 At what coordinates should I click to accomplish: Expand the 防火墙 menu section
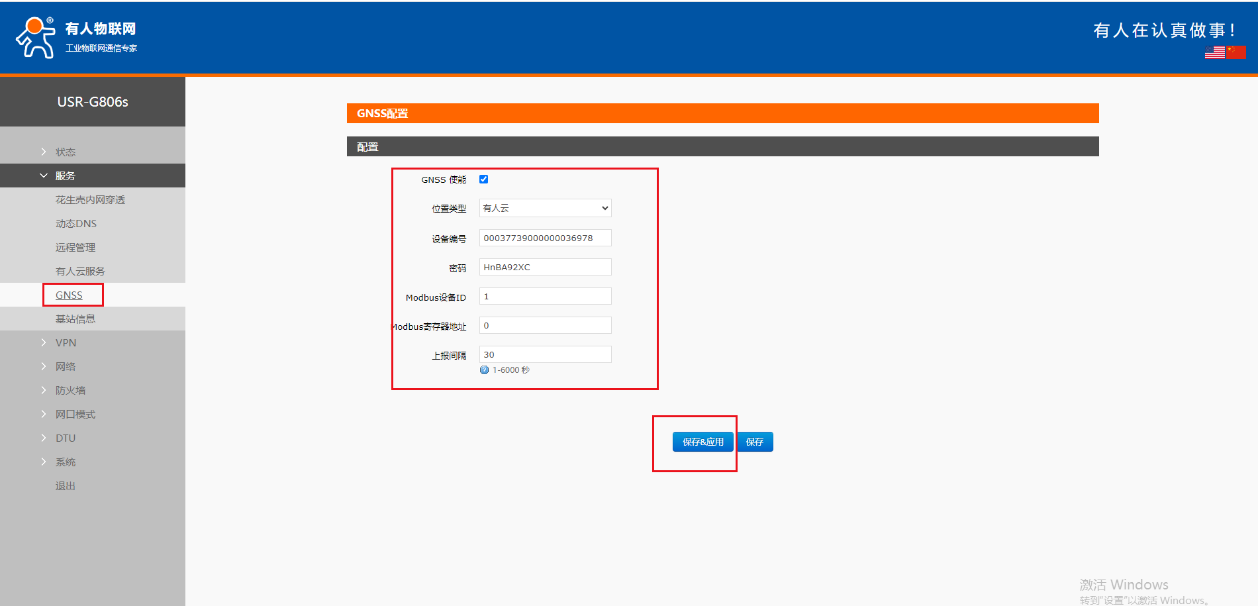point(70,390)
